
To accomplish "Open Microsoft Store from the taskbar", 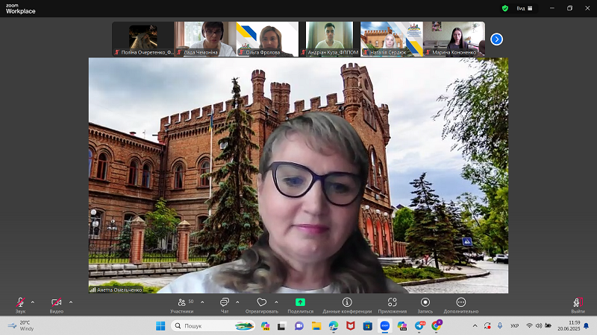I will click(368, 326).
